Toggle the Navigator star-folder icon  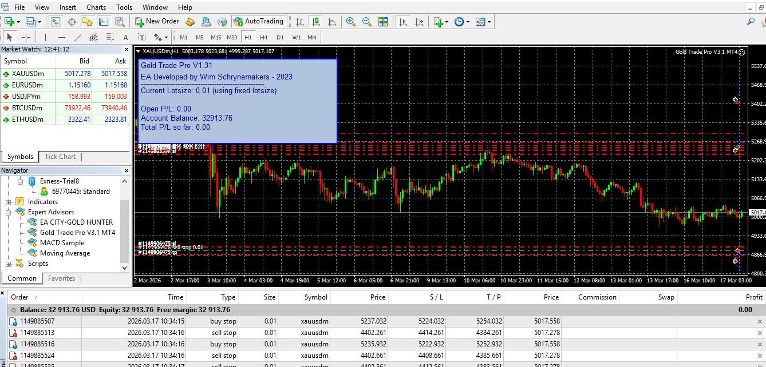click(87, 22)
